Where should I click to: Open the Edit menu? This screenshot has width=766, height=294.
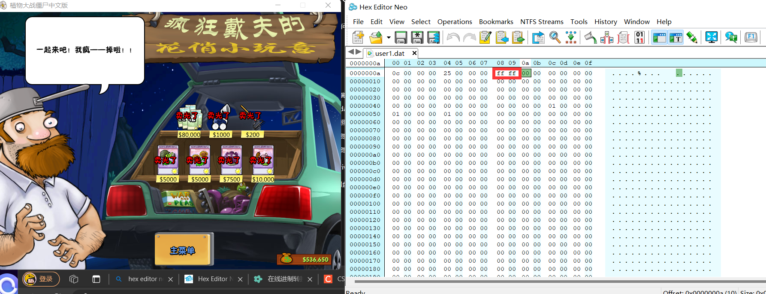377,21
